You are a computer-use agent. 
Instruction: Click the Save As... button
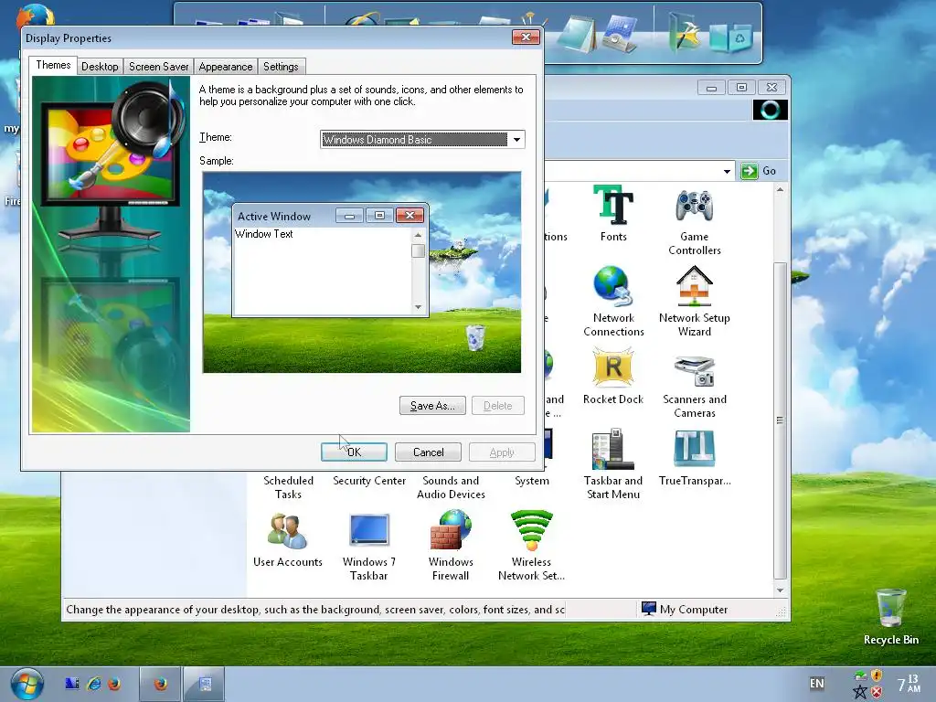point(432,406)
